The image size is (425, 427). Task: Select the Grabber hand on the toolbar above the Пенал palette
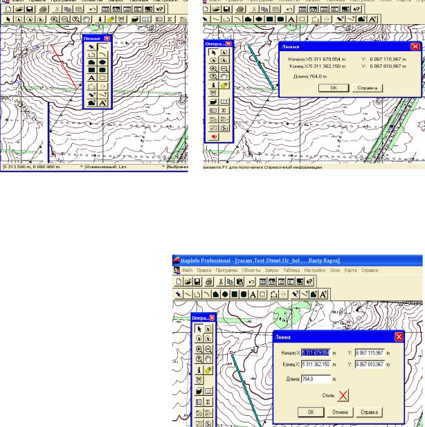pos(87,19)
